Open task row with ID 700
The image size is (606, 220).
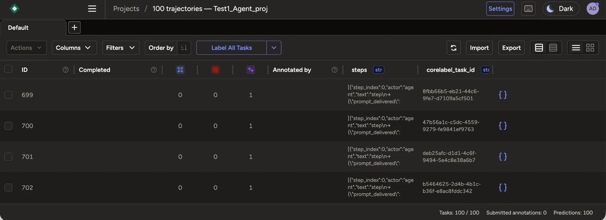pos(303,126)
